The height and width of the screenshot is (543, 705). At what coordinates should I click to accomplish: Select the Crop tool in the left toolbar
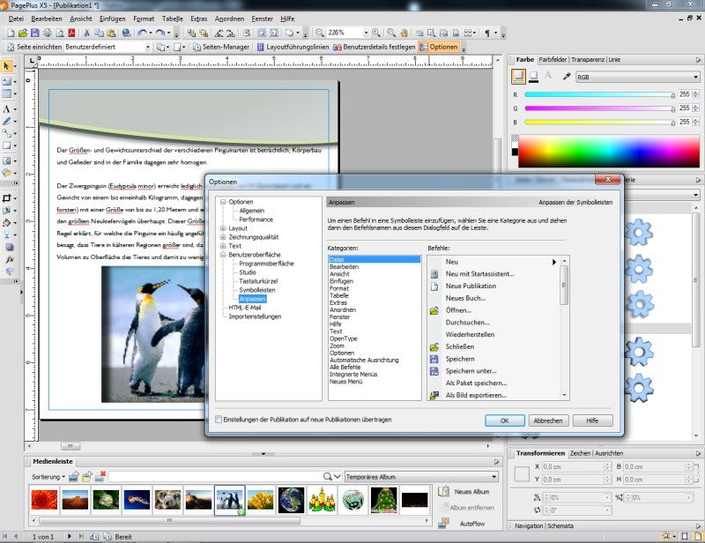6,198
